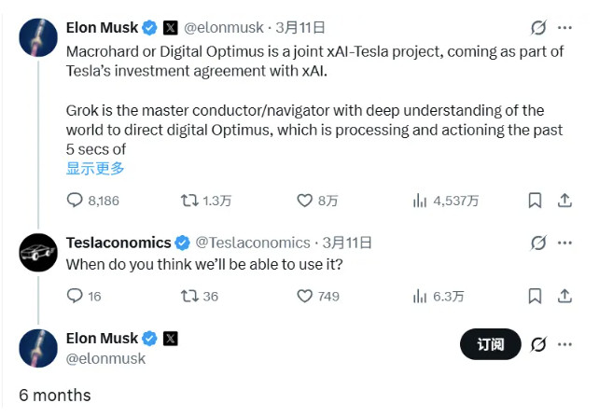Like the Macrohard post with 8万 likes
This screenshot has height=417, width=599.
304,200
